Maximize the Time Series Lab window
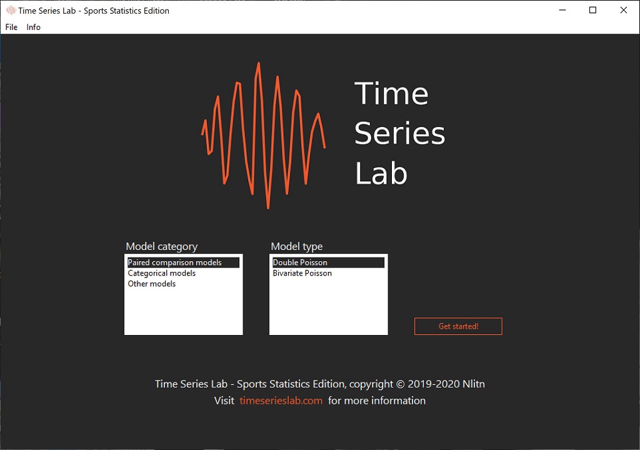Image resolution: width=640 pixels, height=450 pixels. [x=592, y=10]
